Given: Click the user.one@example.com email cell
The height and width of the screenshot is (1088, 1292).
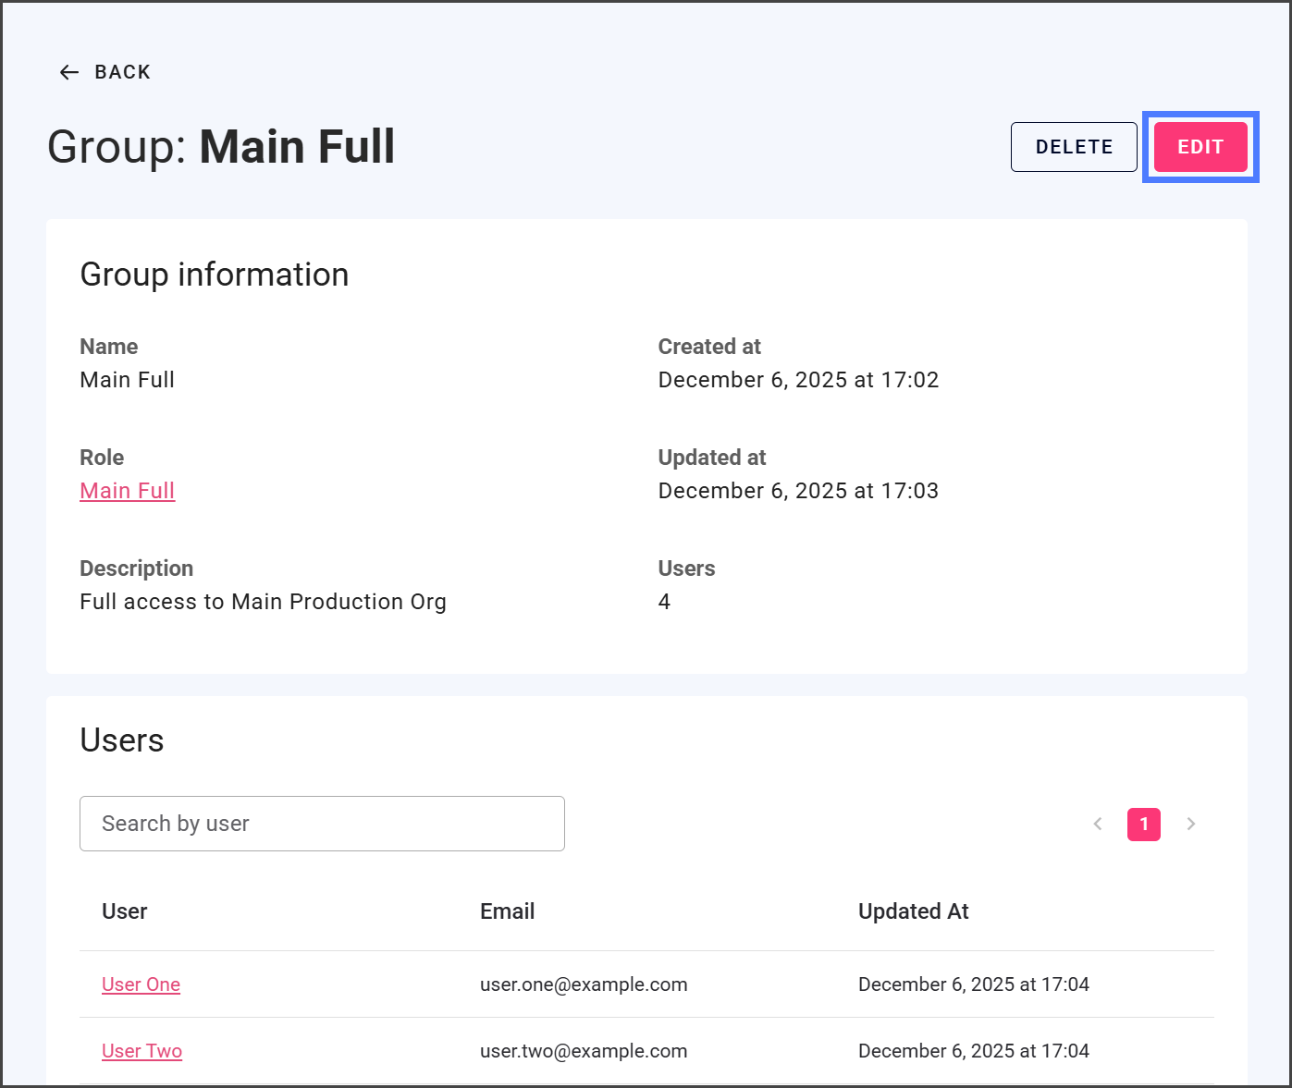Looking at the screenshot, I should tap(584, 984).
